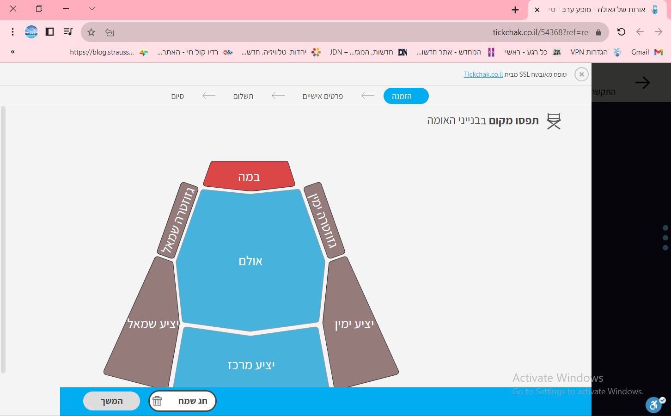
Task: Click the left-pointing arrow in browser toolbar
Action: (640, 32)
